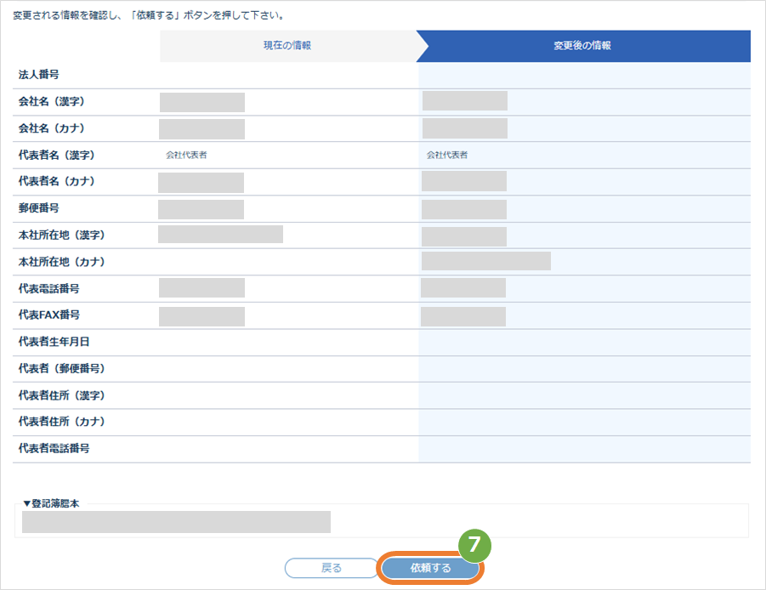766x590 pixels.
Task: Select the 現在の情報 column header
Action: click(x=287, y=45)
